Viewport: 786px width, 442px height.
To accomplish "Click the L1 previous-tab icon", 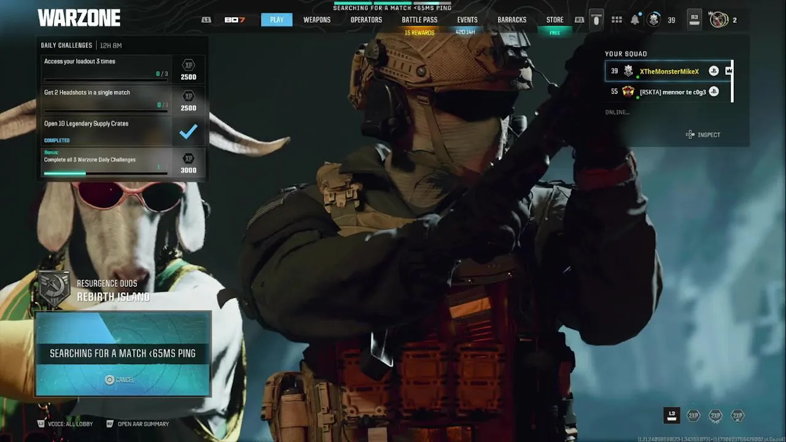I will [206, 20].
